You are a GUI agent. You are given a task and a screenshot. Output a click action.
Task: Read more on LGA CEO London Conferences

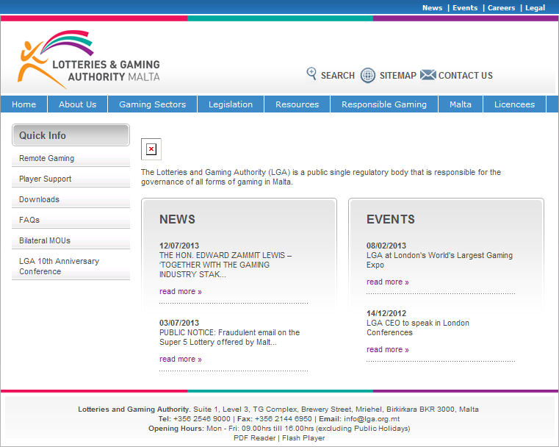(x=388, y=350)
